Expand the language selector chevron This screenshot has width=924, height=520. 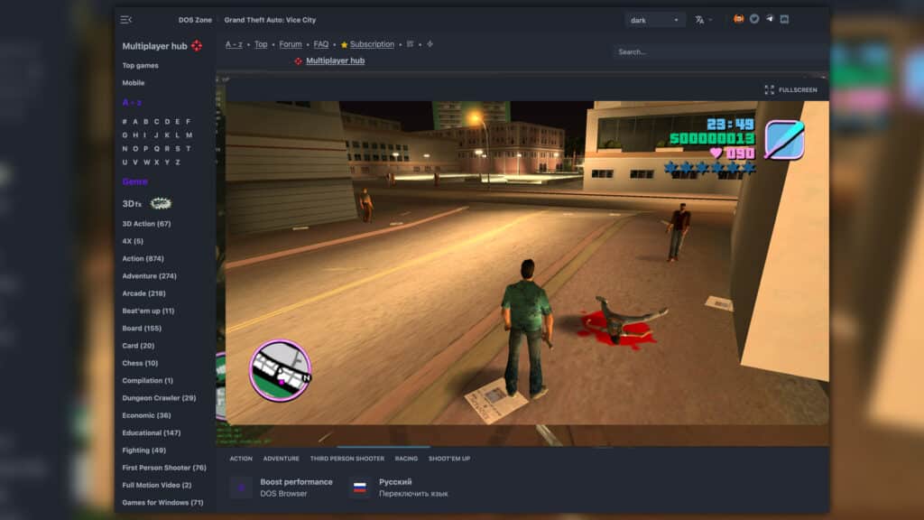[x=711, y=20]
